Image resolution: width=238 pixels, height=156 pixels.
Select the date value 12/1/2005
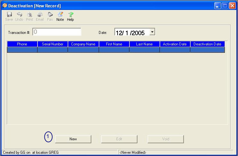[x=130, y=33]
